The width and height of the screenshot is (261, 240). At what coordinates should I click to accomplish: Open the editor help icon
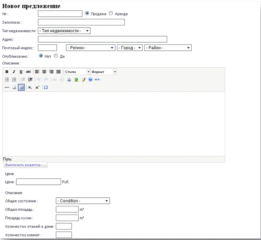[90, 80]
